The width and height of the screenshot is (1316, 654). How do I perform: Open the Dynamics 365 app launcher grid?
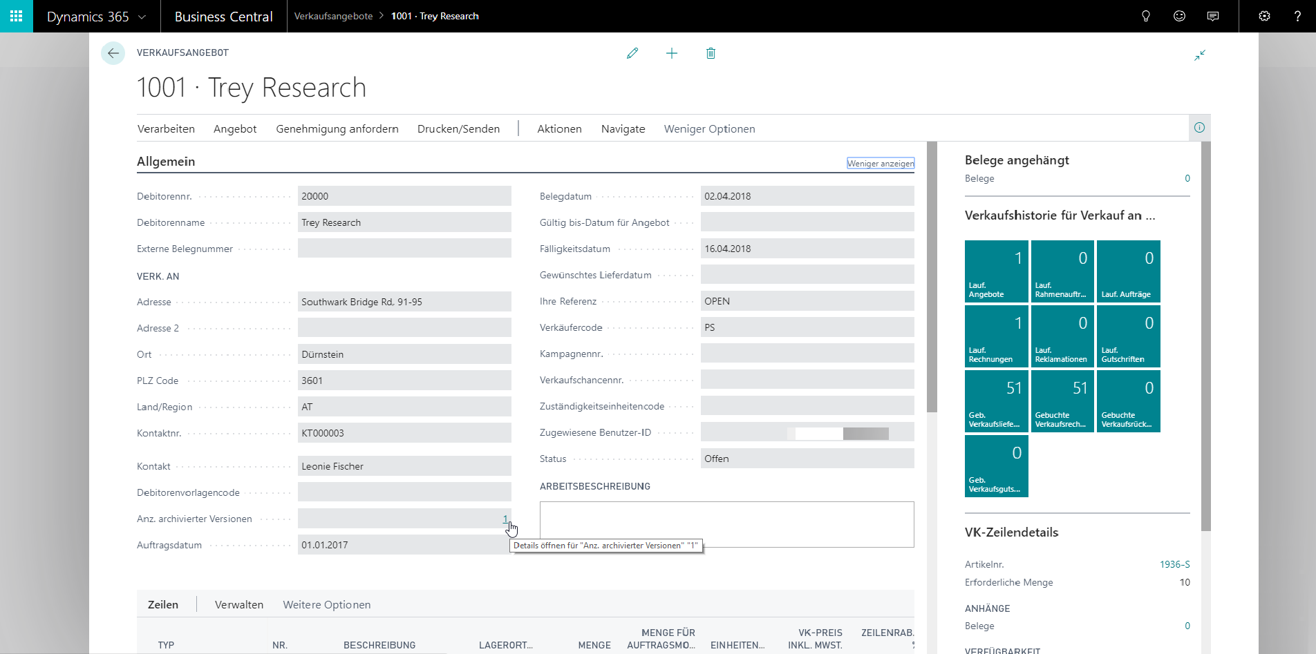[x=16, y=16]
